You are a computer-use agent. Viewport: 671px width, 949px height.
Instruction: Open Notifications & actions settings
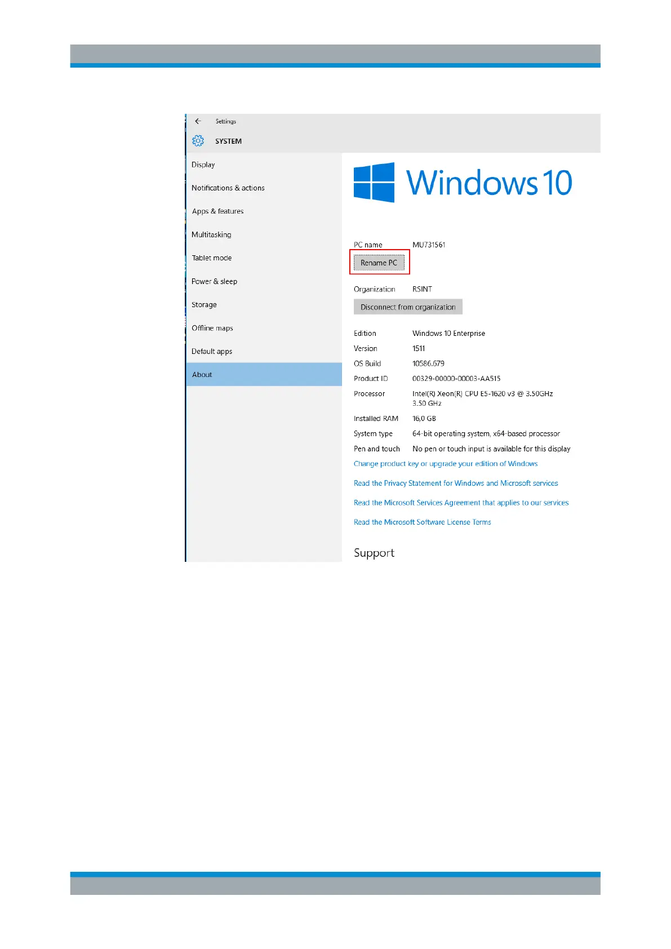pos(264,188)
